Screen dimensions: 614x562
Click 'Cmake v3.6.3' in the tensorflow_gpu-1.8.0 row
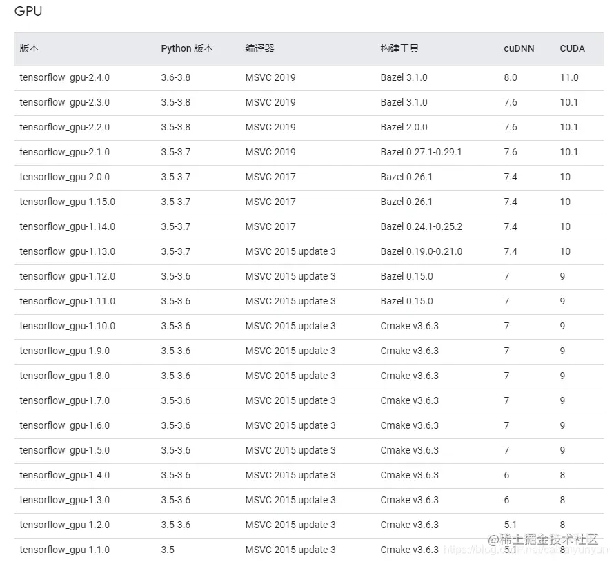click(409, 376)
